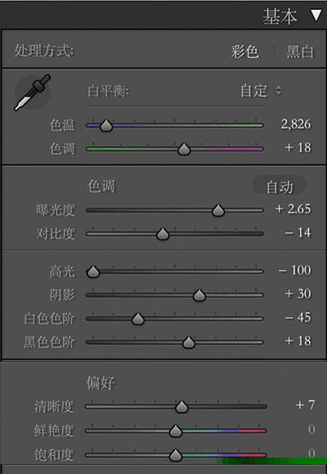Click the 曝光度 value field +2.65

(293, 209)
